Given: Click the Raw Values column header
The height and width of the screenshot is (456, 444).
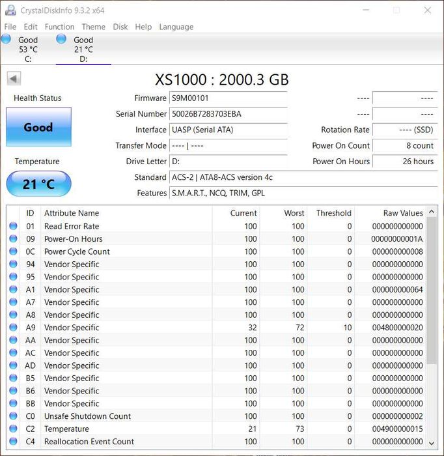Looking at the screenshot, I should coord(390,213).
